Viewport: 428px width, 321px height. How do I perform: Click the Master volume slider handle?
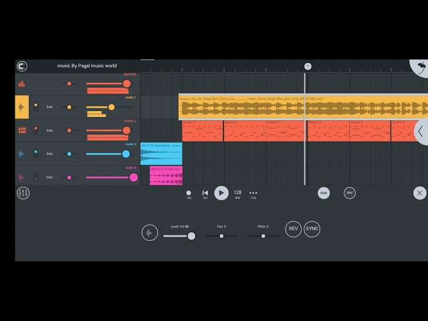point(126,84)
